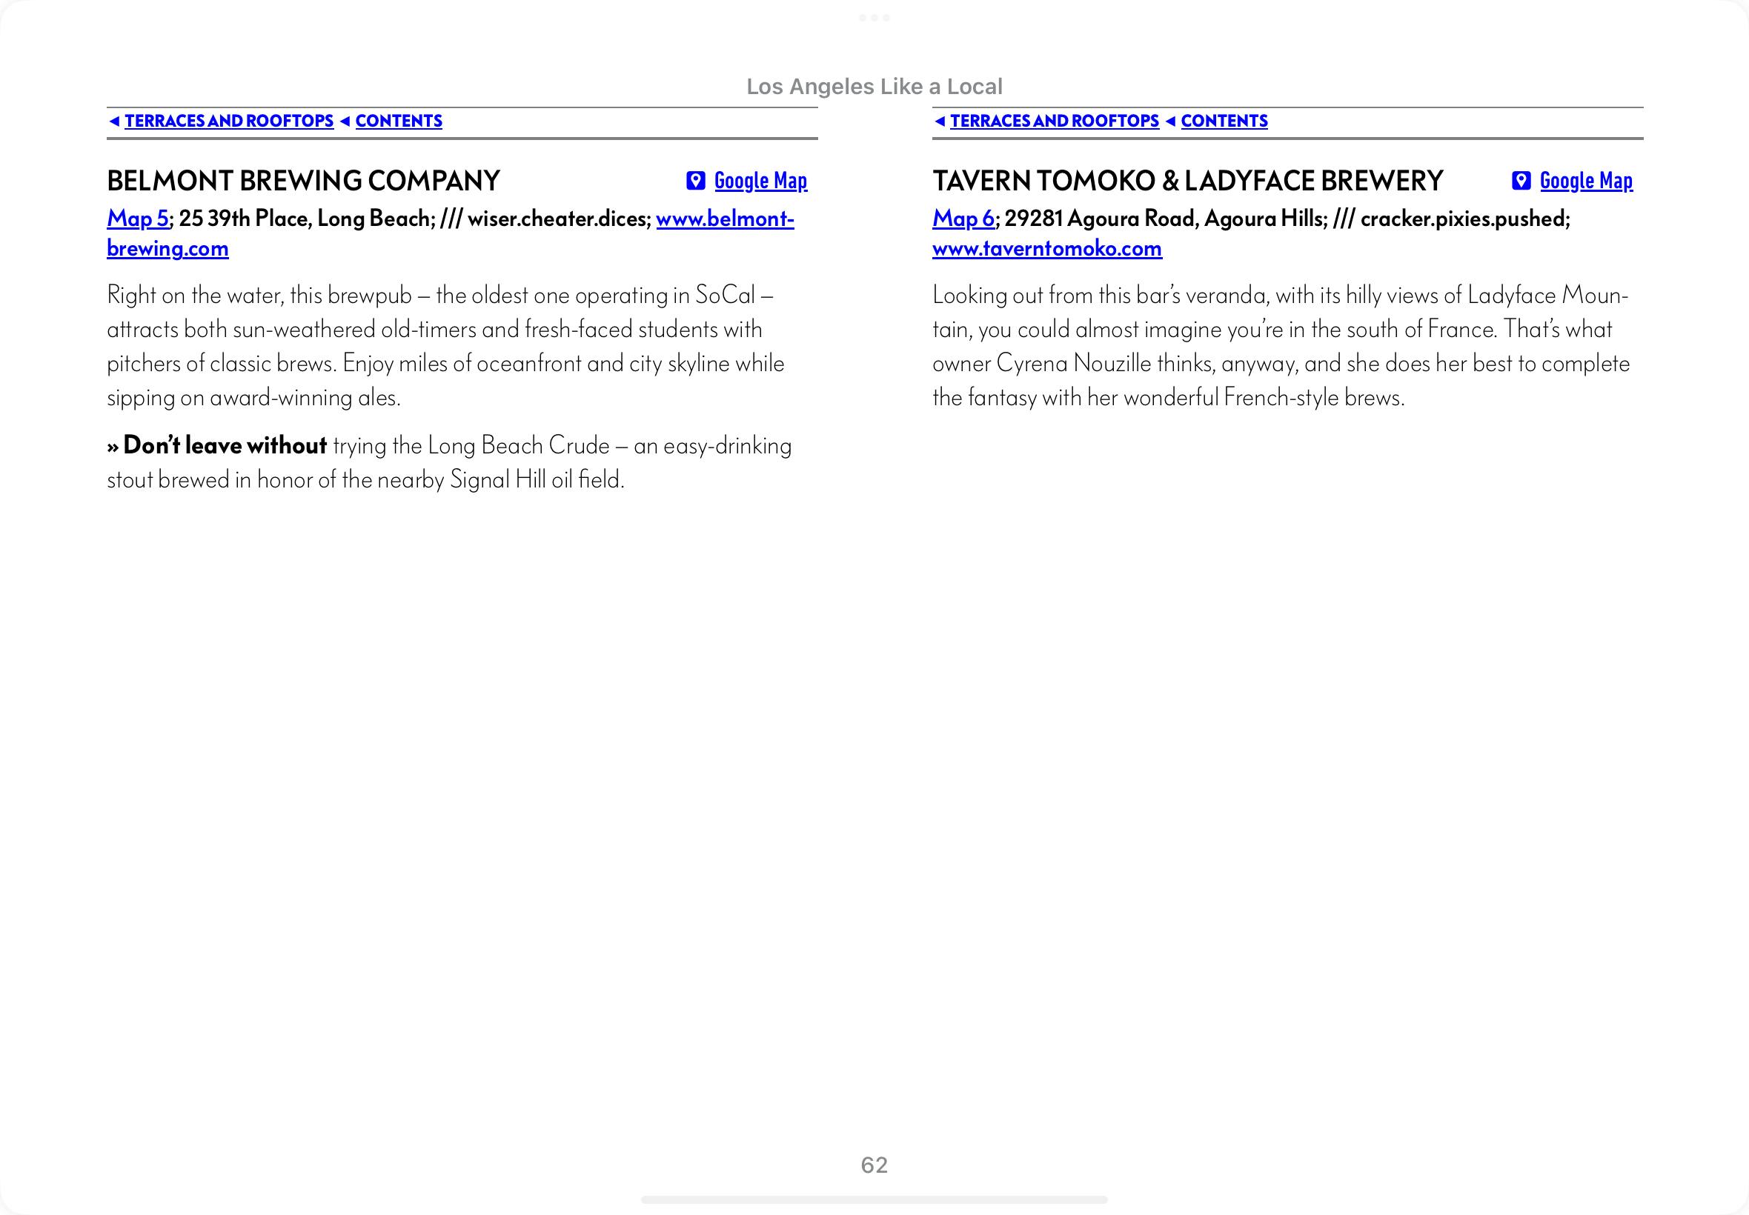Click back arrow before right Terraces and Rooftops
Viewport: 1749px width, 1215px height.
tap(940, 121)
